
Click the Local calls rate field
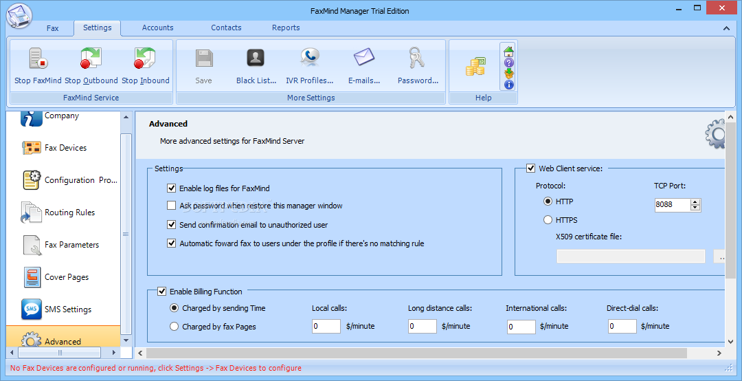pos(326,326)
